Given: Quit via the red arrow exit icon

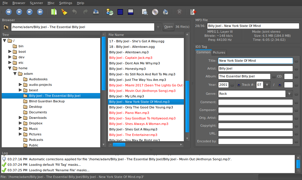Looking at the screenshot, I should (x=193, y=12).
